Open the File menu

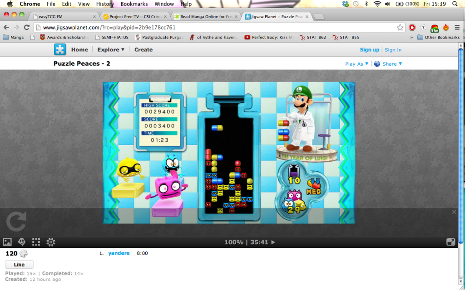(x=51, y=4)
